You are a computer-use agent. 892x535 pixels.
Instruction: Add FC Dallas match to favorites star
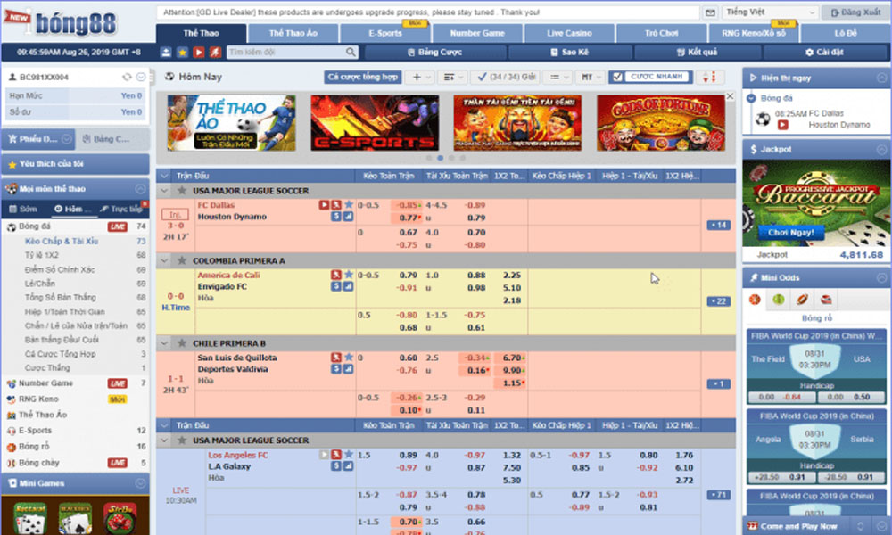(349, 204)
